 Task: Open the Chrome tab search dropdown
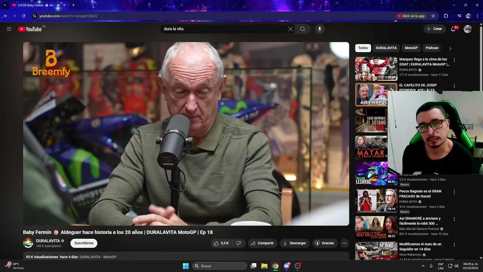[5, 5]
